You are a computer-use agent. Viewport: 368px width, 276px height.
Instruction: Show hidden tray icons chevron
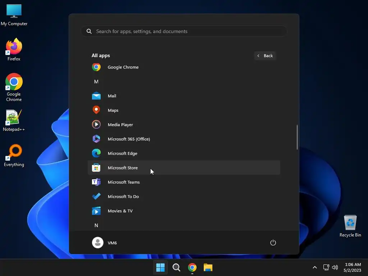pos(315,267)
